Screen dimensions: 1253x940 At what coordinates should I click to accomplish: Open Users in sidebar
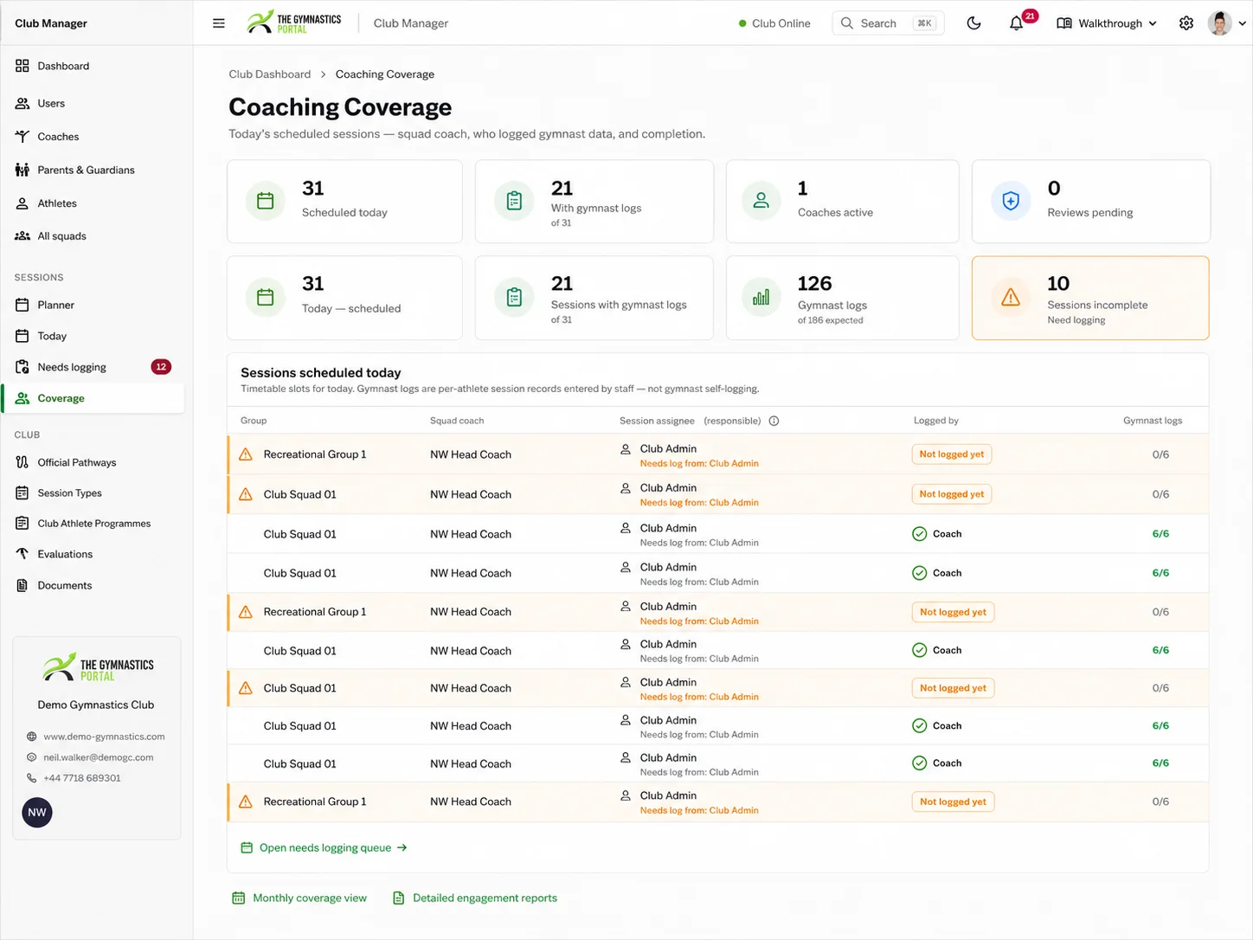pos(51,103)
